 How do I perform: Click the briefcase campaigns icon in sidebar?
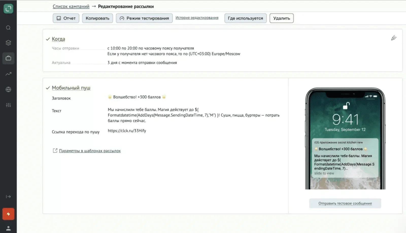point(8,58)
